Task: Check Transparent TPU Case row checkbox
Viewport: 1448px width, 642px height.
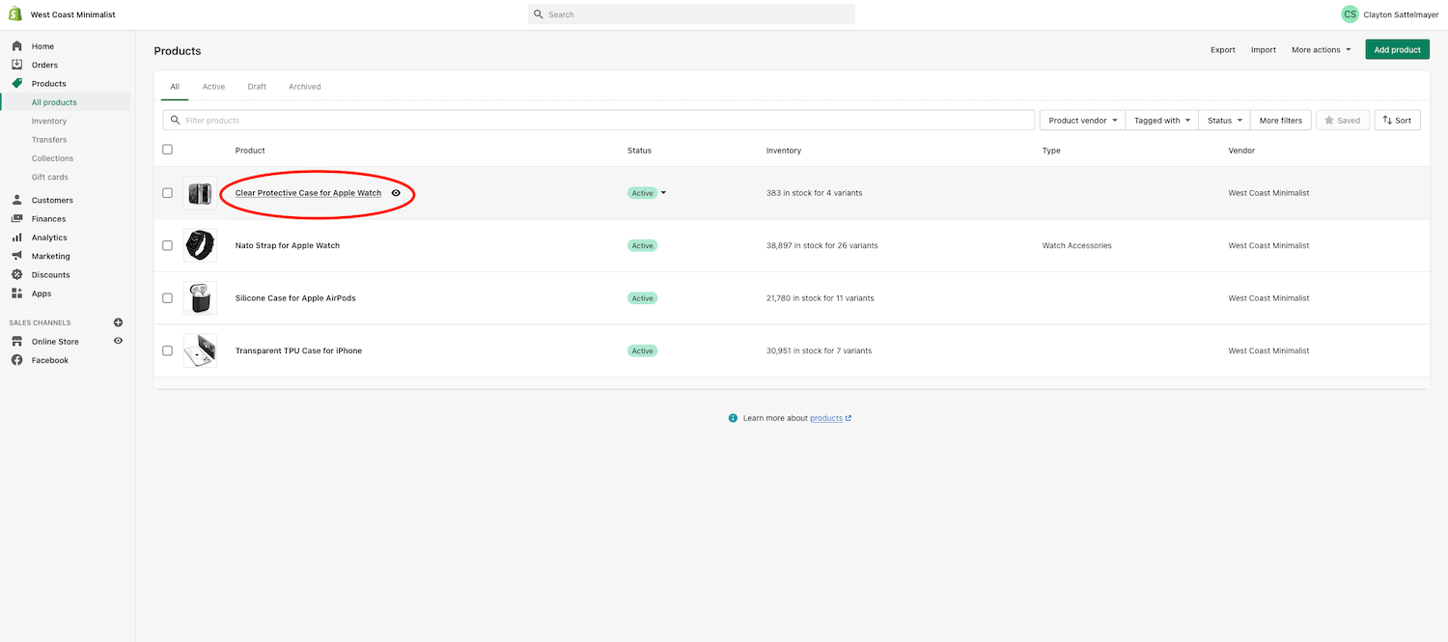Action: tap(167, 350)
